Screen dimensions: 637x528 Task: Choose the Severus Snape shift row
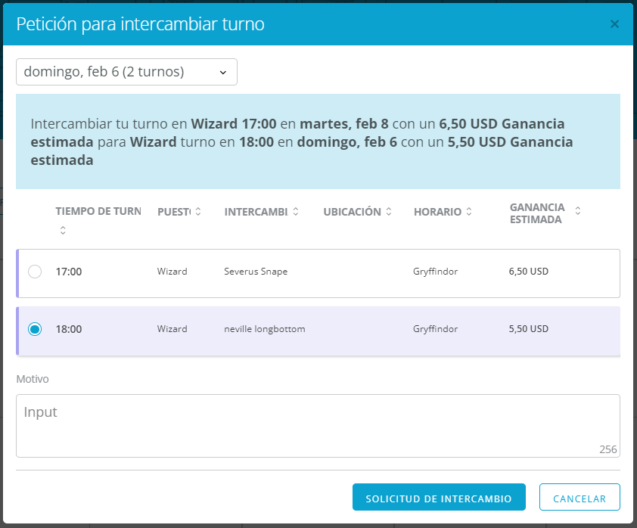tap(256, 272)
